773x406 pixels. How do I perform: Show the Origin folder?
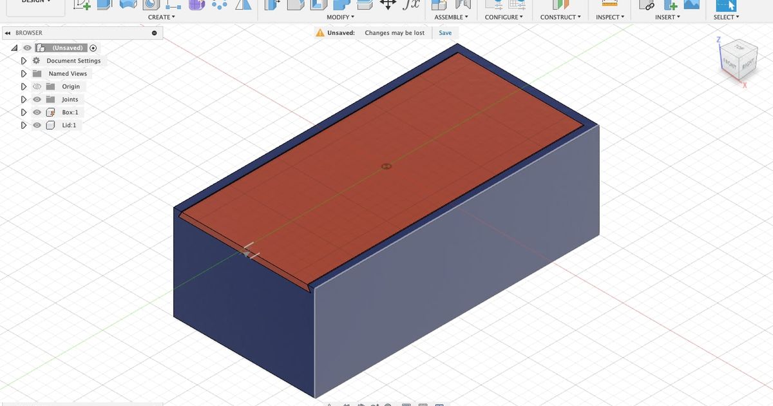37,86
